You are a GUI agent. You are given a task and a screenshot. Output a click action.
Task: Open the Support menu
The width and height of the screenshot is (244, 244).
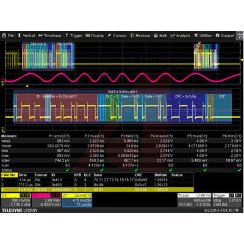pos(225,35)
